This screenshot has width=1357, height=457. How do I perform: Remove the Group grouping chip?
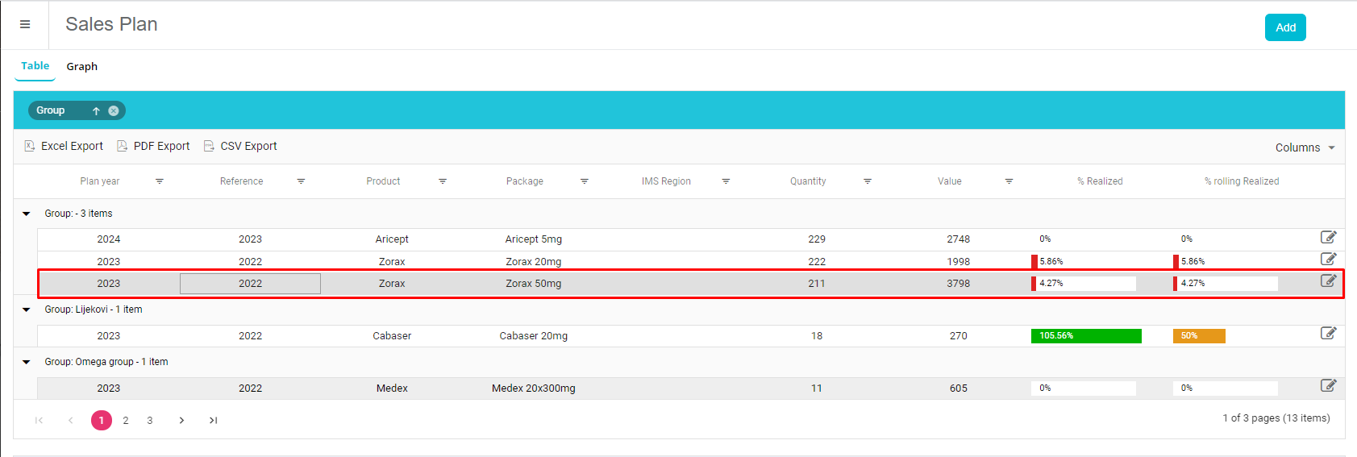(x=114, y=110)
